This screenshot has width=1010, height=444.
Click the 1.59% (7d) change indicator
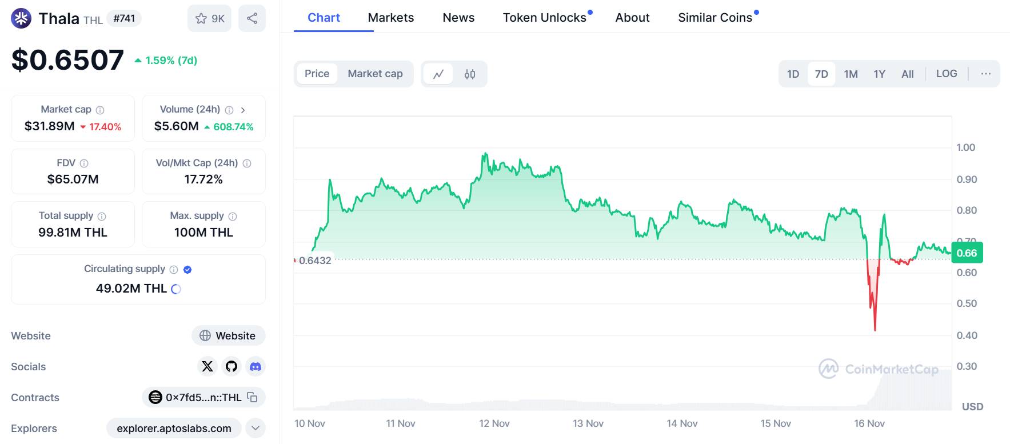click(x=166, y=61)
